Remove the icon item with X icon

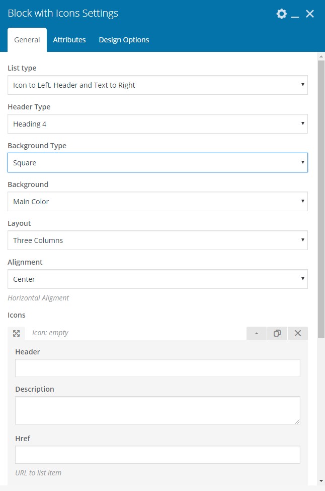[298, 333]
